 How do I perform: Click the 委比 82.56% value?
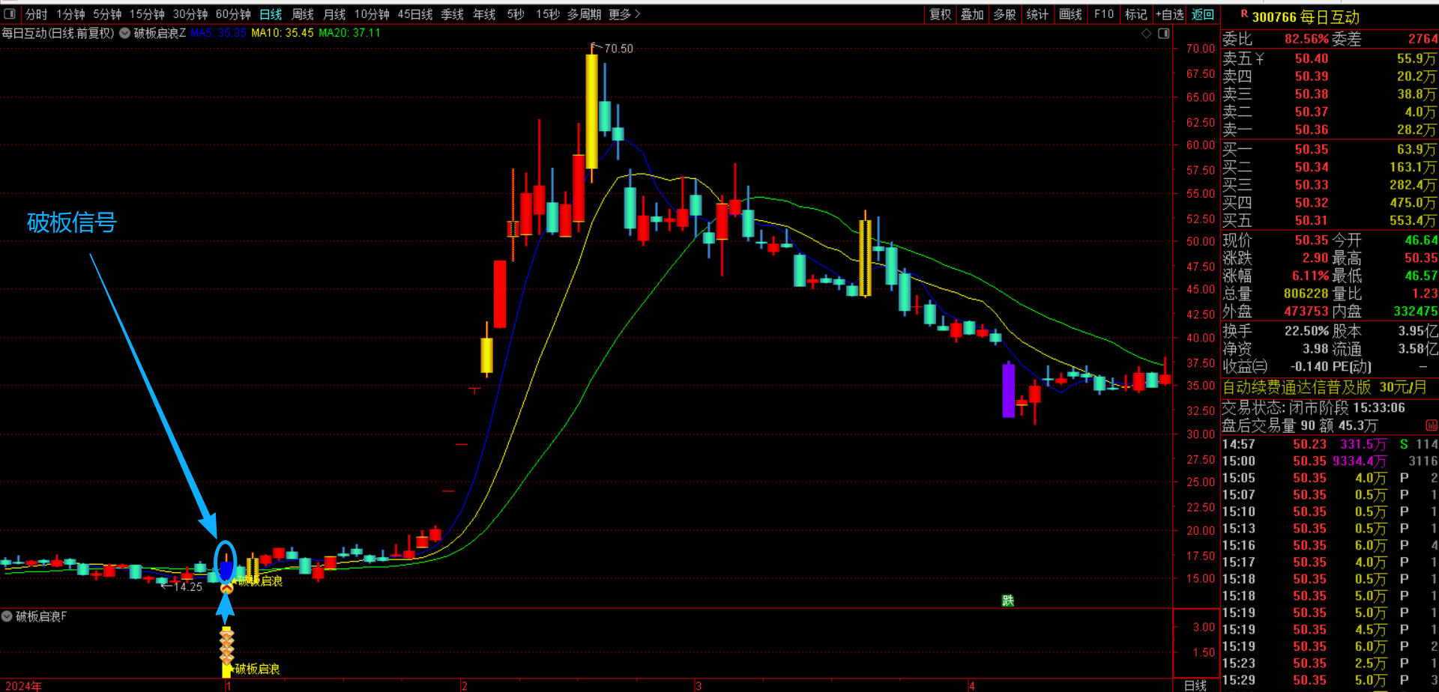tap(1306, 39)
